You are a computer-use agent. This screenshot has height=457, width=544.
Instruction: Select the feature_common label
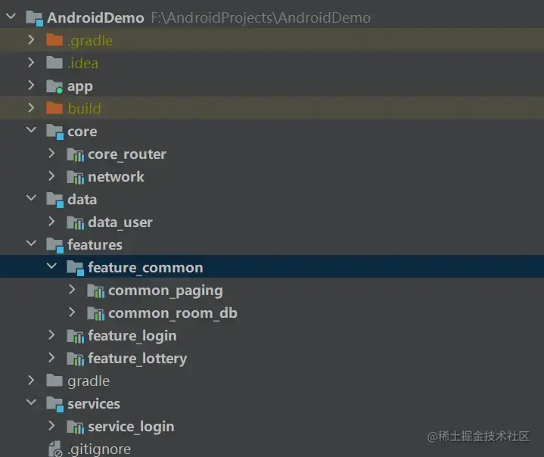pos(145,268)
